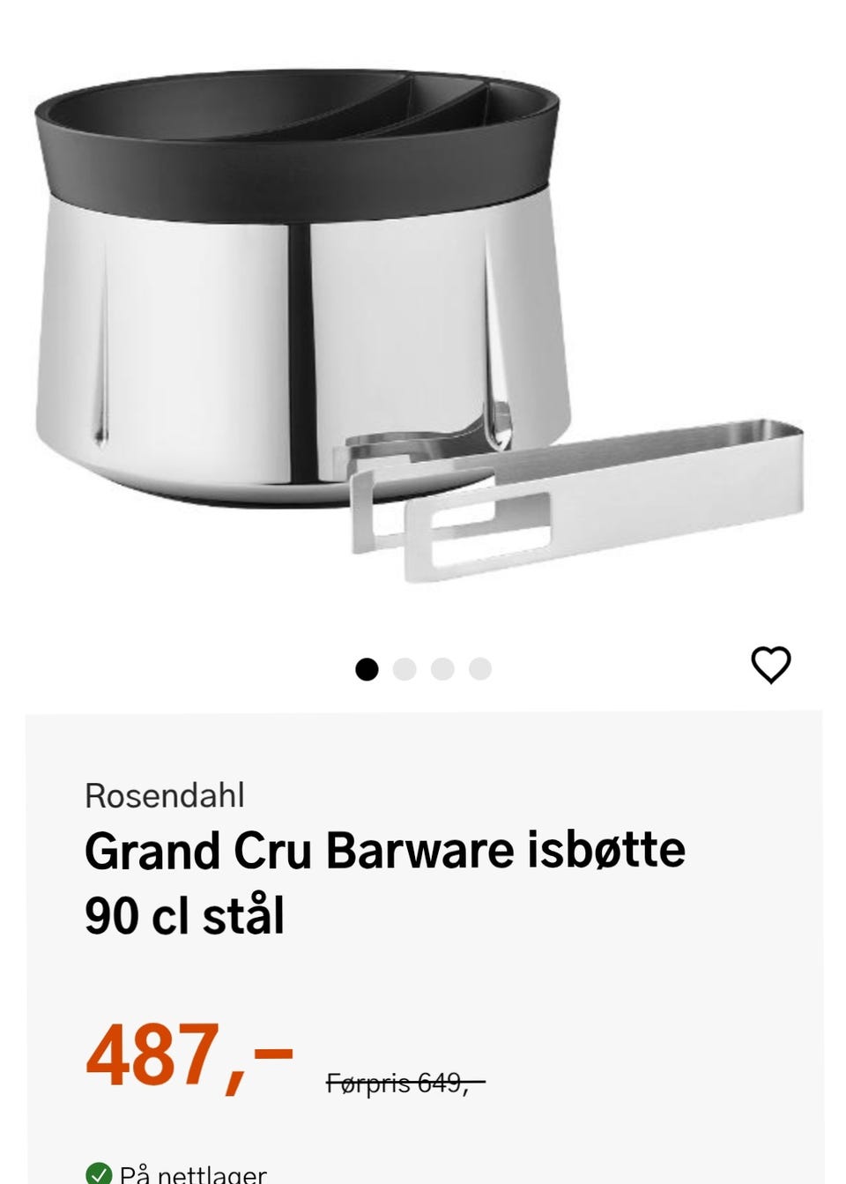Select the first active carousel dot

click(367, 669)
